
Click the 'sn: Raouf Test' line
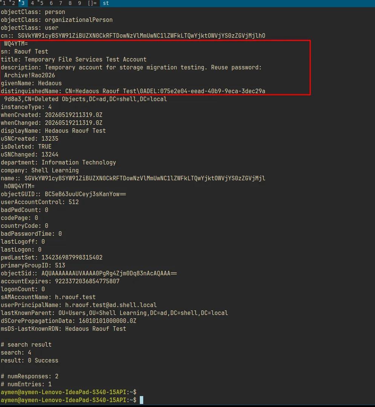pos(24,52)
